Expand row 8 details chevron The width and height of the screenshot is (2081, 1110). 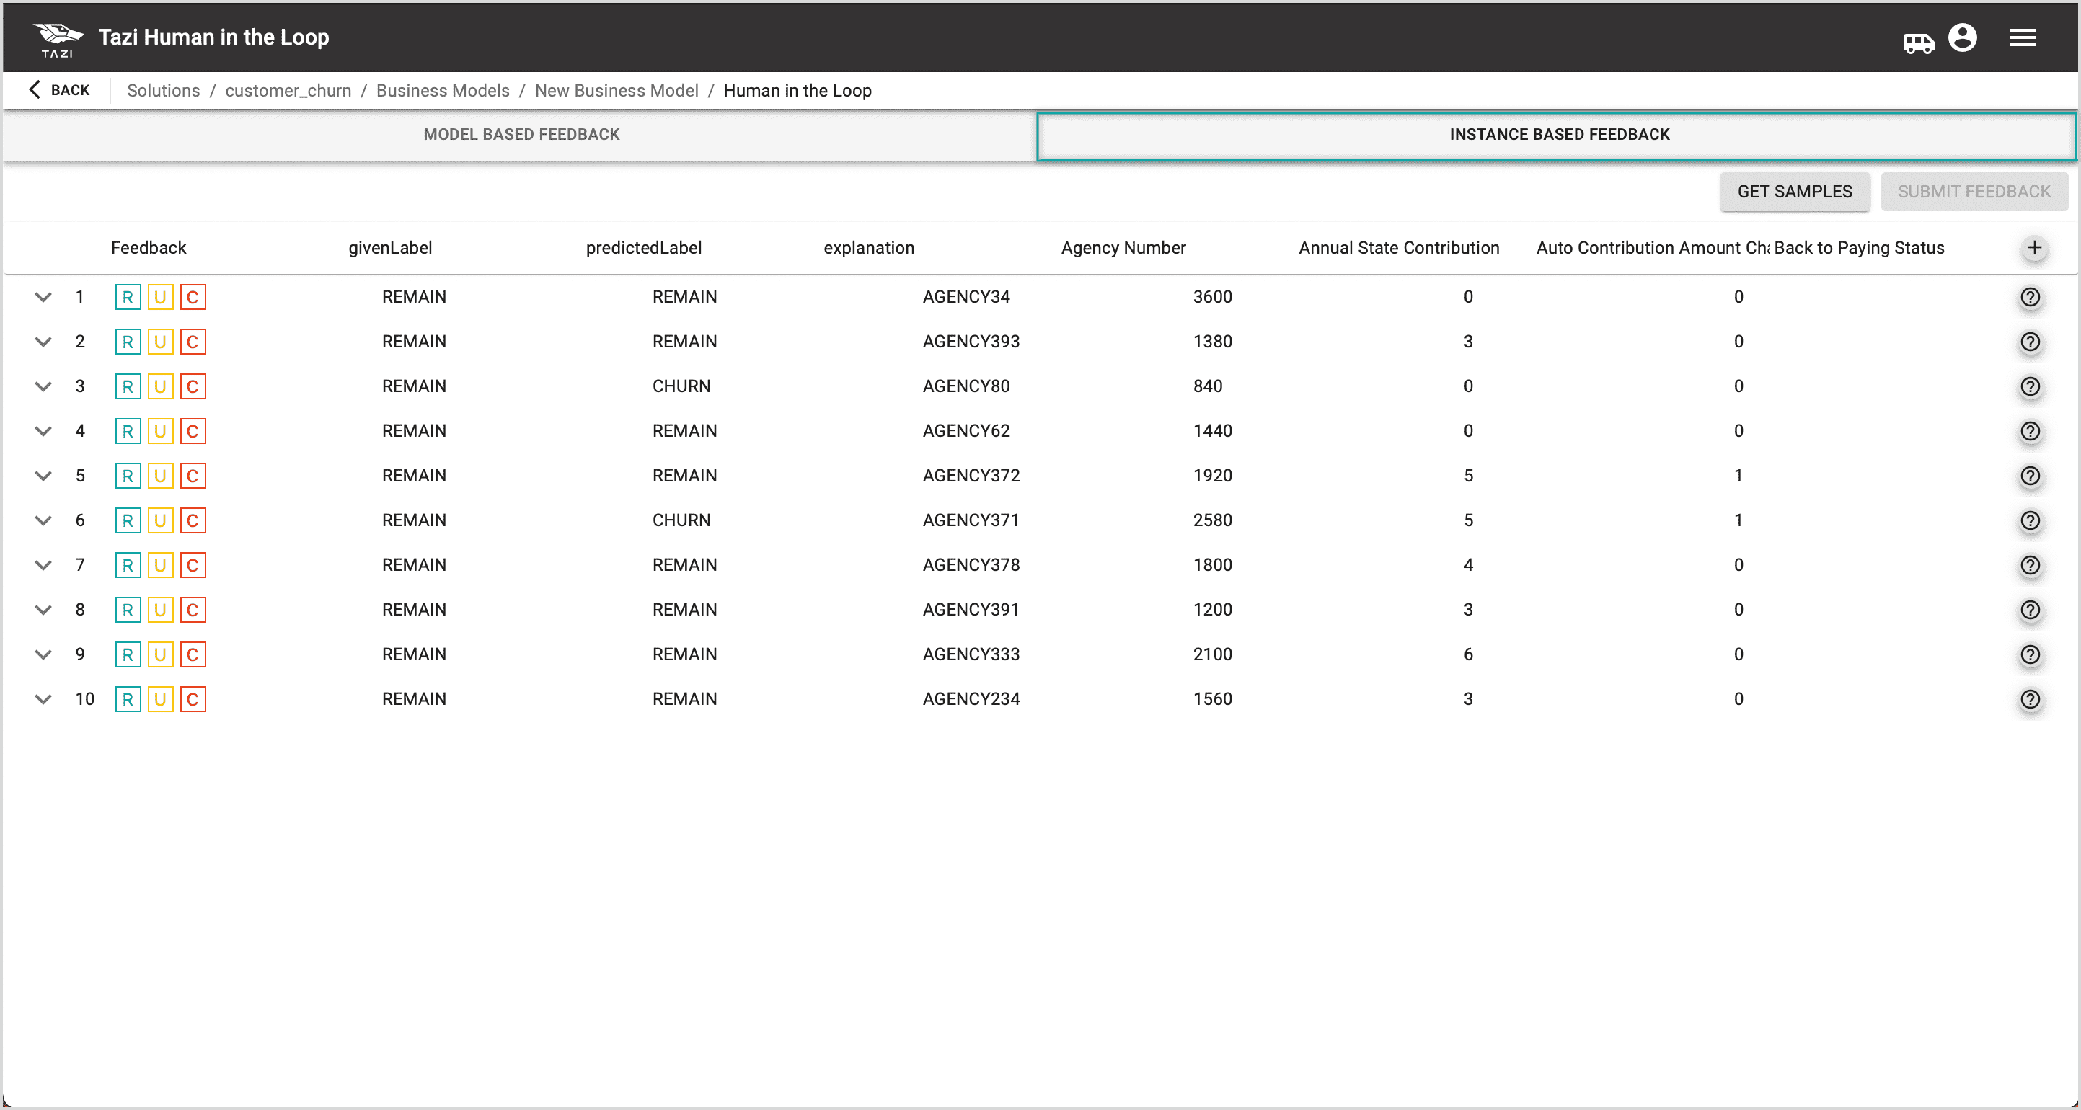point(43,610)
